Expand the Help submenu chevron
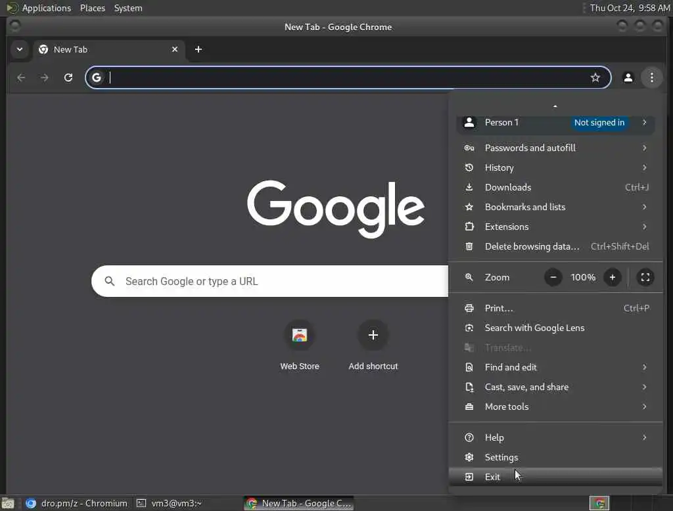This screenshot has width=673, height=511. tap(644, 438)
